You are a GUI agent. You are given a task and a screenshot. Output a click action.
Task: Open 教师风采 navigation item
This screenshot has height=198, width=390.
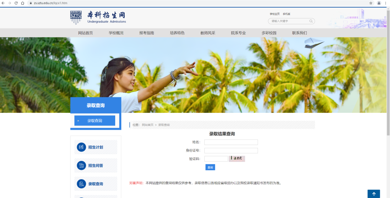pos(208,33)
